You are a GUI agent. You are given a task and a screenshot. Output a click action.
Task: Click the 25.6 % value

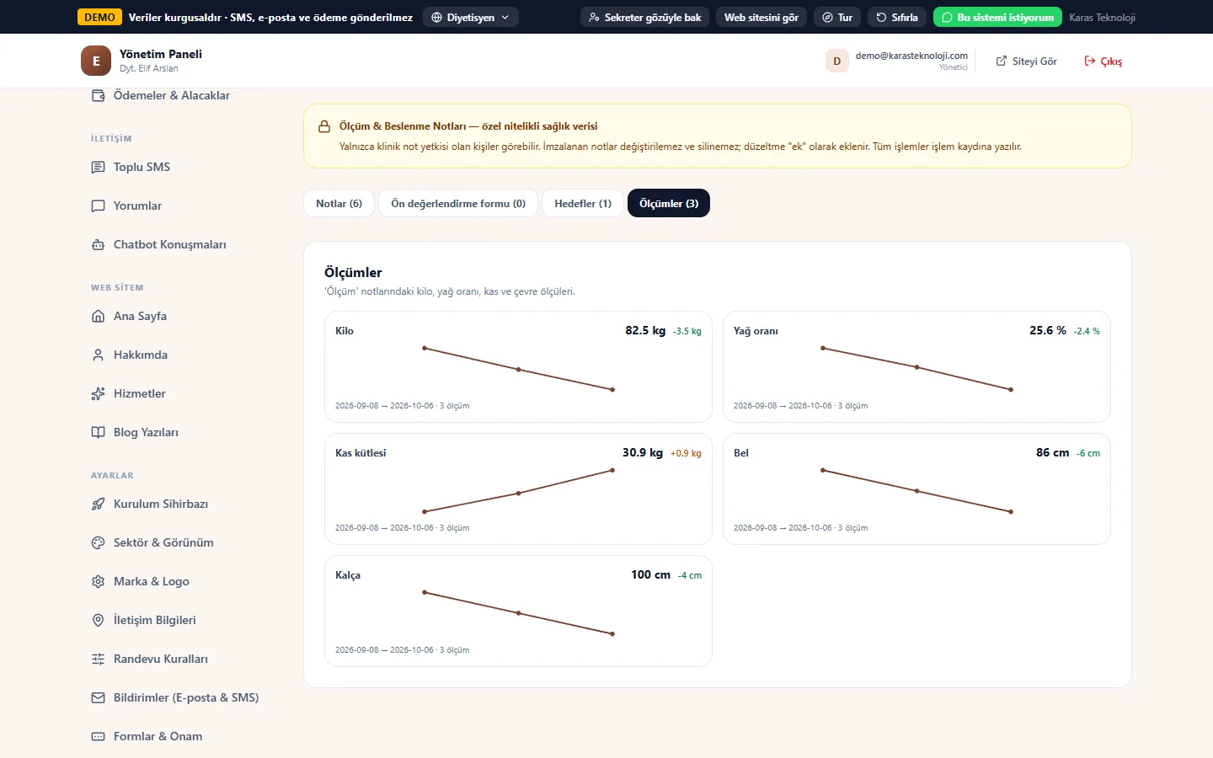pos(1048,330)
